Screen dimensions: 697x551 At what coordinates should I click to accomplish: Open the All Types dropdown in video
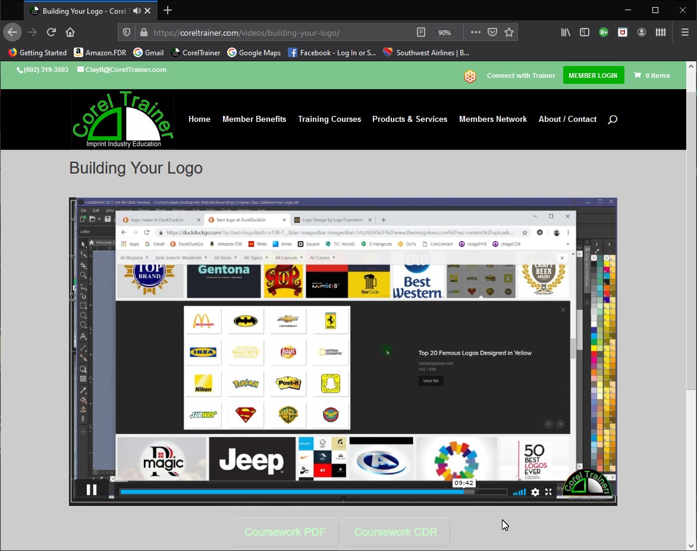256,258
